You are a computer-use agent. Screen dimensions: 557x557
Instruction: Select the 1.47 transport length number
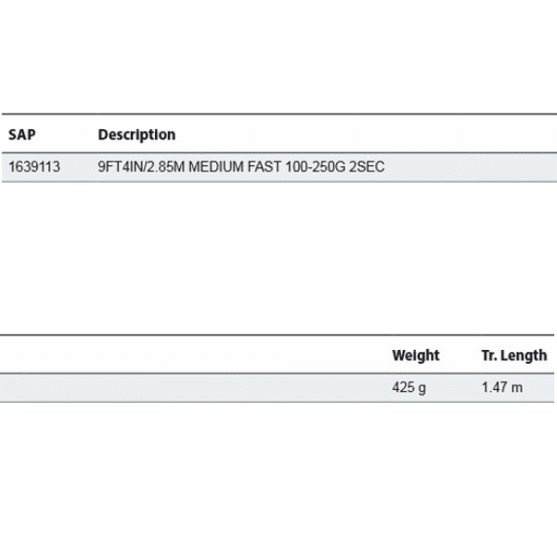point(493,387)
